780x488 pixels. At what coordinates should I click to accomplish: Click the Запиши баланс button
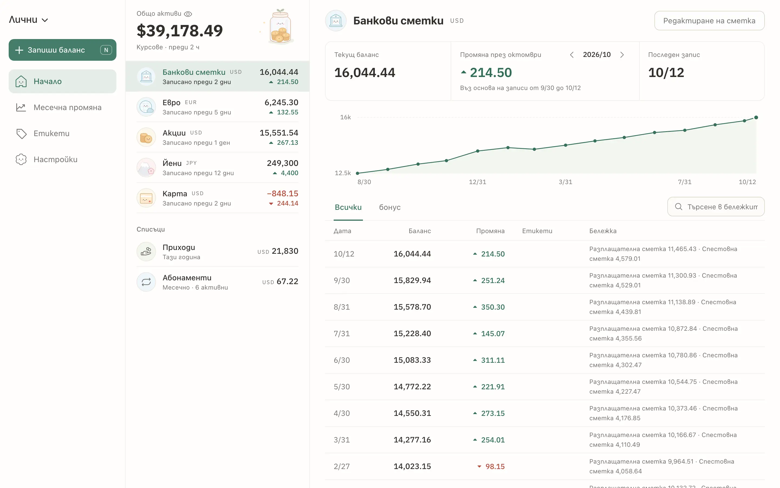click(62, 50)
